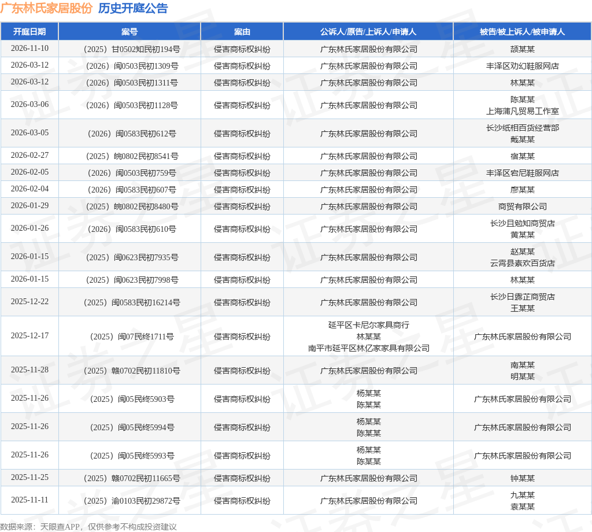Click defendant 钟某某
The image size is (592, 532).
tap(523, 478)
